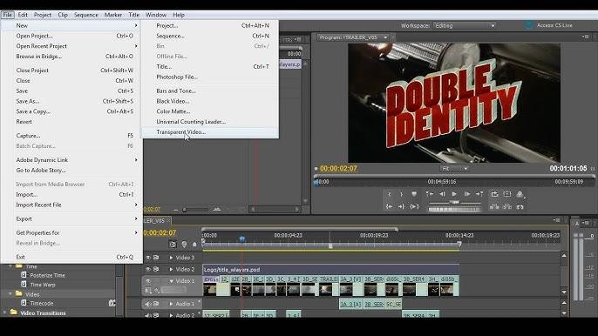Toggle Video 1 track eye visibility

pyautogui.click(x=148, y=281)
